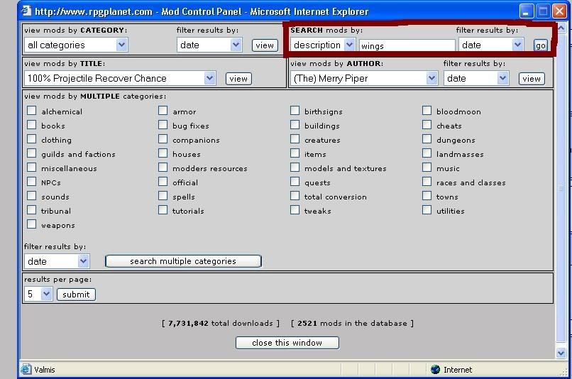Check the tweaks checkbox
The width and height of the screenshot is (572, 379).
(295, 210)
